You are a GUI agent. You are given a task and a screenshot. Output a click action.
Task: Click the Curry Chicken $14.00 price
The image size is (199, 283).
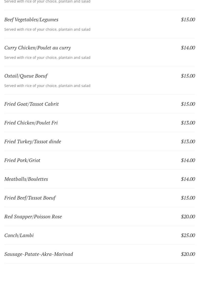[188, 48]
